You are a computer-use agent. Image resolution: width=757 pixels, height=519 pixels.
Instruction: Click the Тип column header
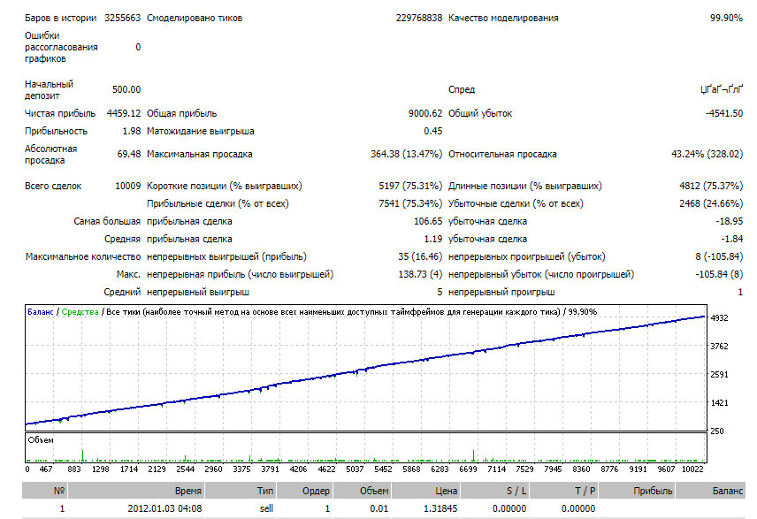(241, 491)
